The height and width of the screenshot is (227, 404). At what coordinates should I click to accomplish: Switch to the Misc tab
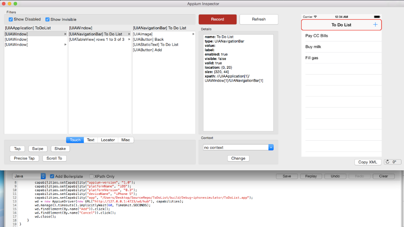coord(125,140)
